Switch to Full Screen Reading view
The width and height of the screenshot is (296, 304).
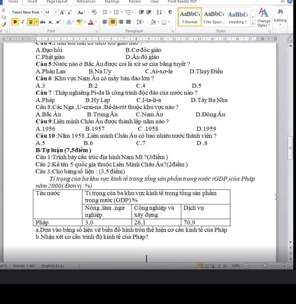(x=207, y=266)
